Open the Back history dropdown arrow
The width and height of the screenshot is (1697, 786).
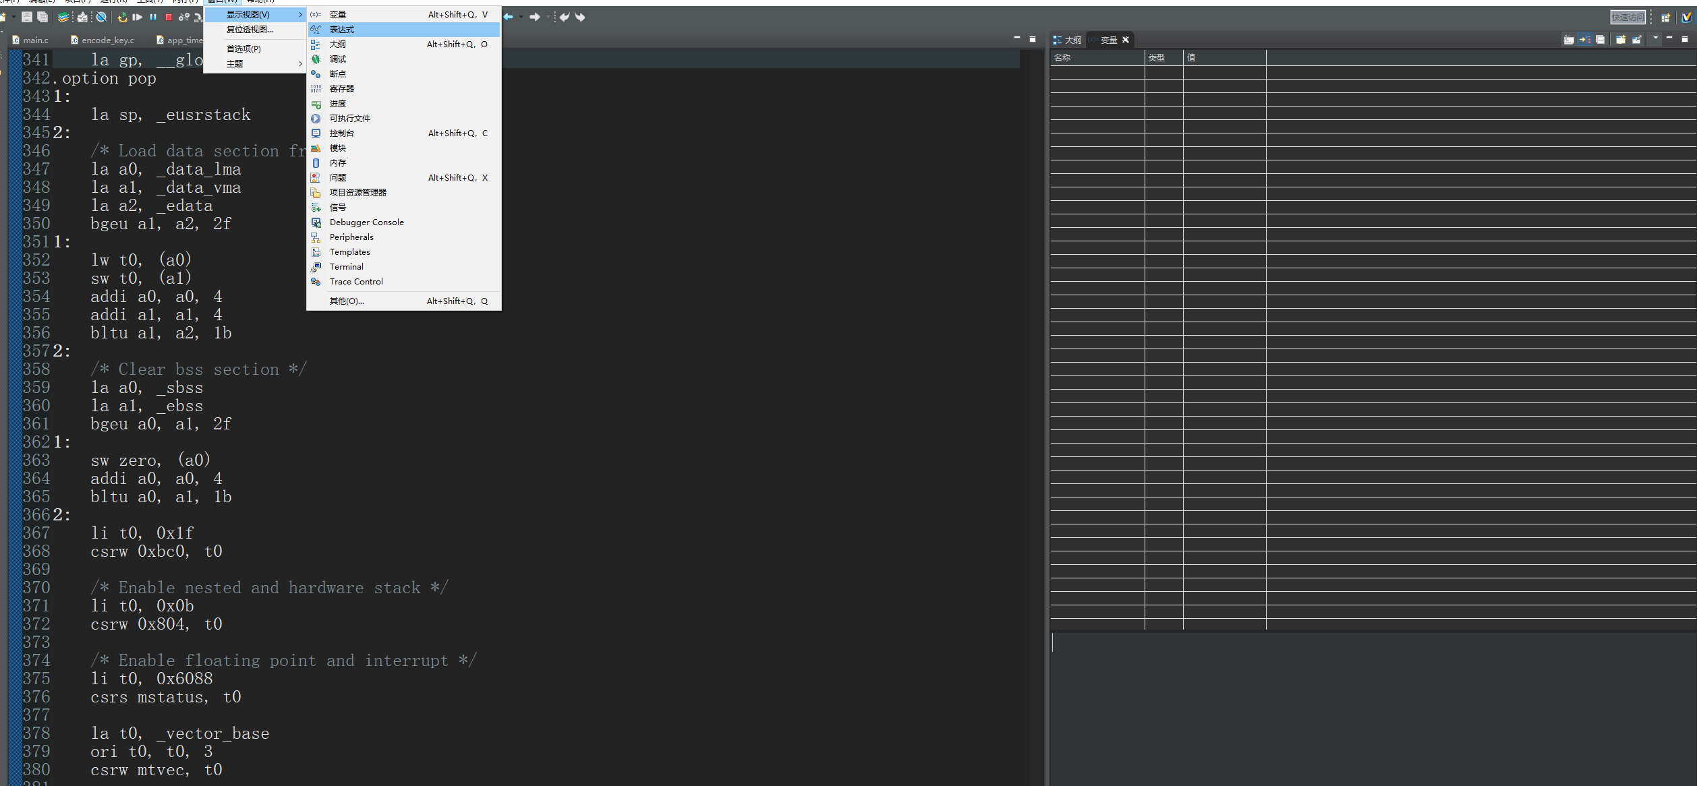pyautogui.click(x=521, y=17)
